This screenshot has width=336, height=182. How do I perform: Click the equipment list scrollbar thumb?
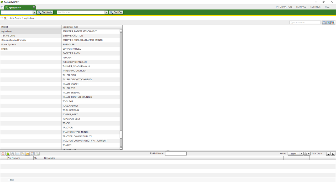[x=121, y=134]
